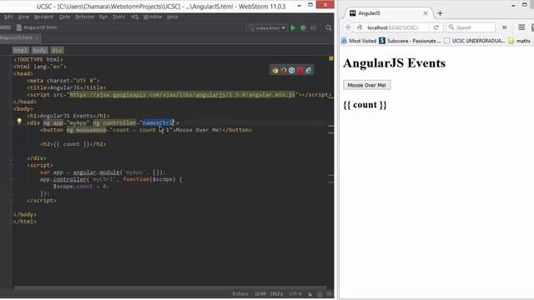Click the selected 'namesCtrl' text in the editor

tap(158, 122)
